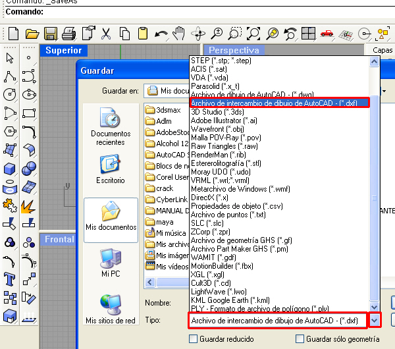Select the Rotate view tool
The width and height of the screenshot is (395, 349).
point(198,34)
